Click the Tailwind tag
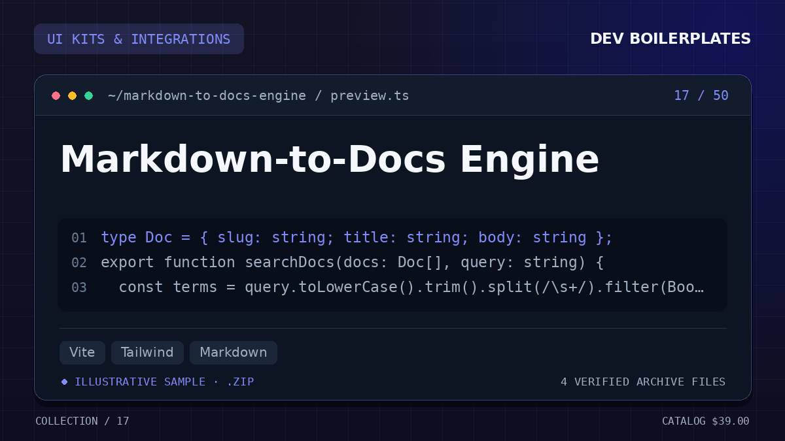 coord(147,353)
